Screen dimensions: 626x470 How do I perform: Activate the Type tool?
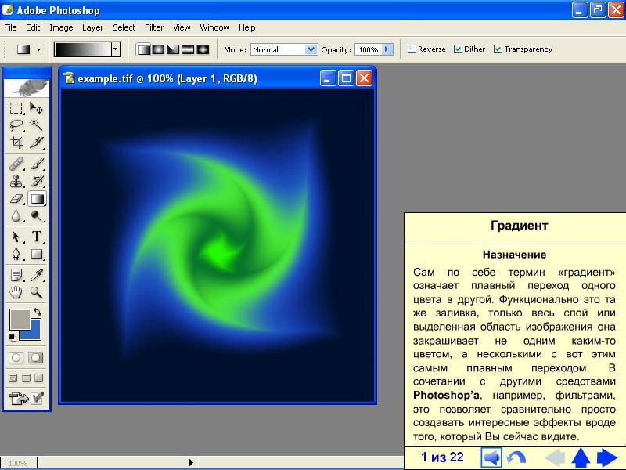(37, 237)
